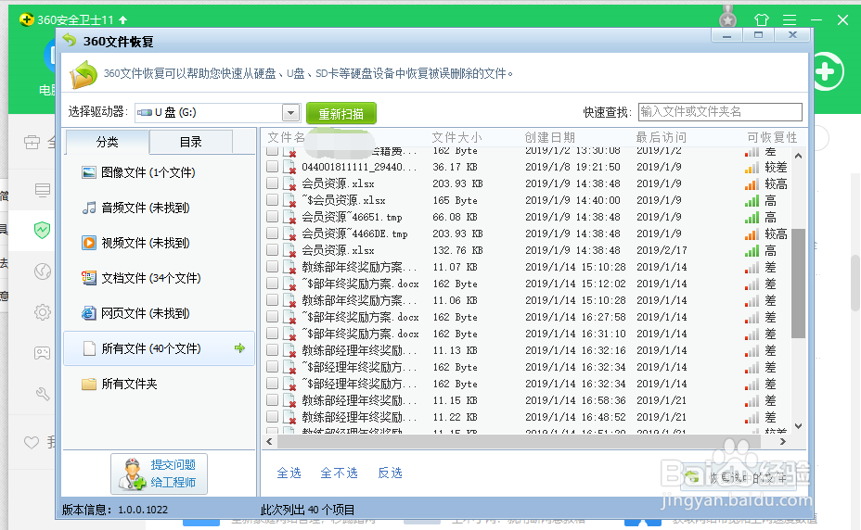Click the shield icon in 360 left sidebar
The height and width of the screenshot is (530, 861).
(x=43, y=231)
